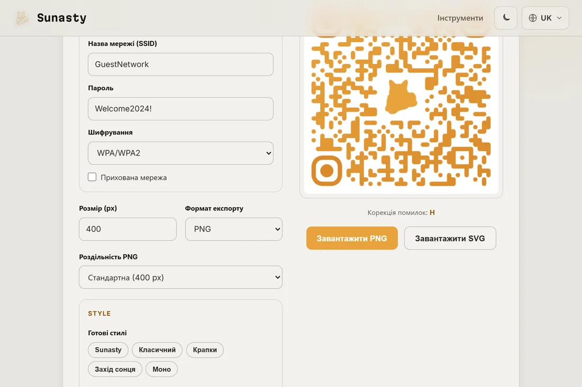Click the password field Welcome2024!
Screen dimensions: 582x387
(180, 109)
